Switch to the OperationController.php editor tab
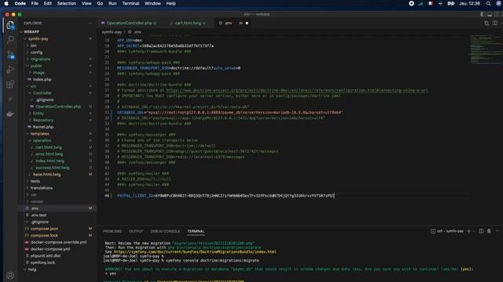This screenshot has height=282, width=503. point(129,23)
